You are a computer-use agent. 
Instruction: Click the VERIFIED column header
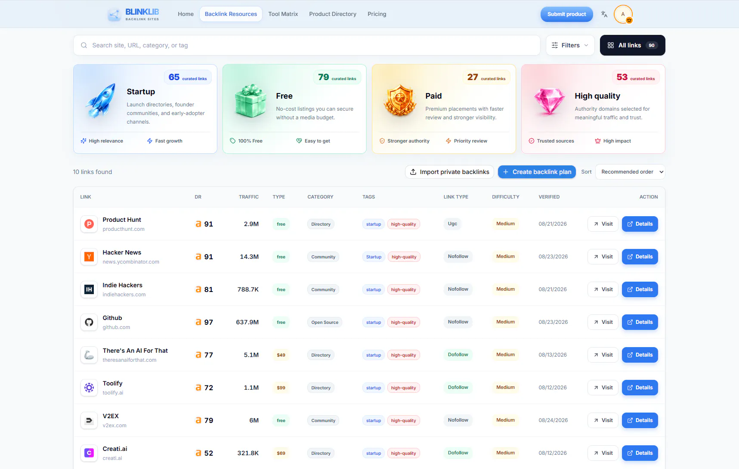549,197
